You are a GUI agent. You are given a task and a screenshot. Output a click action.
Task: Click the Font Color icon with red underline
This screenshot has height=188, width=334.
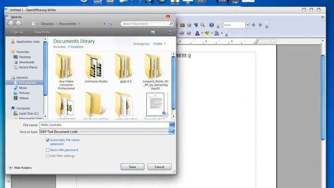click(x=197, y=33)
